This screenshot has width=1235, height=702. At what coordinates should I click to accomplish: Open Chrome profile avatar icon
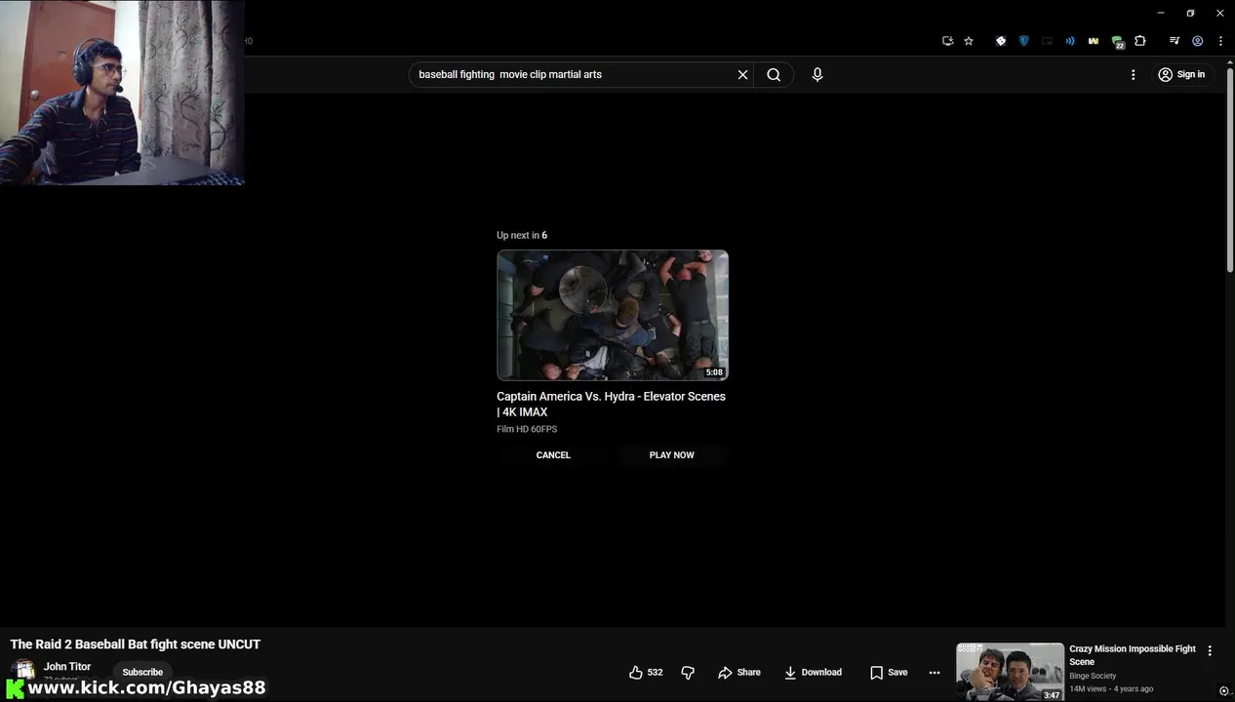pyautogui.click(x=1198, y=41)
